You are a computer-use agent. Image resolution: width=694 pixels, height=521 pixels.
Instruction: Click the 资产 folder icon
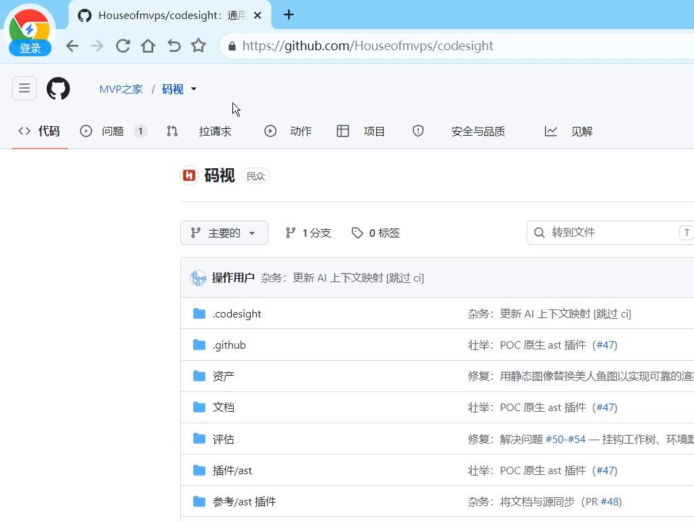[199, 376]
